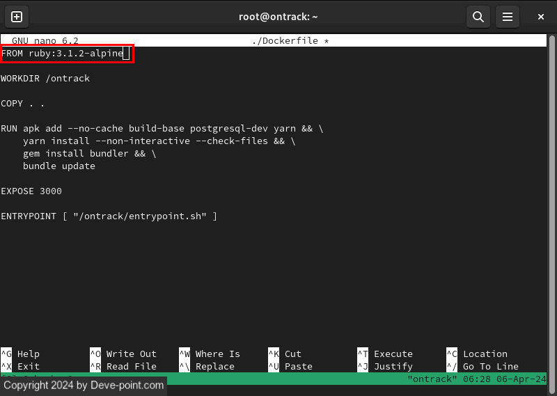The width and height of the screenshot is (557, 396).
Task: Click the ^T Execute shortcut
Action: click(385, 354)
